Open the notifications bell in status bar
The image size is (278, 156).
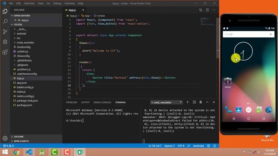(215, 146)
